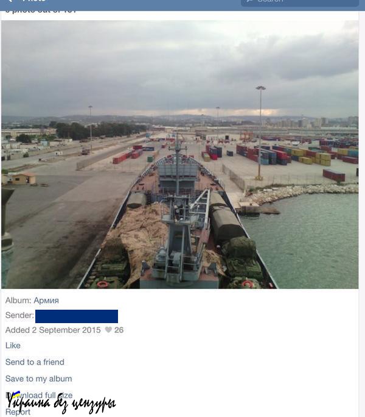Open the redacted sender profile link

[x=77, y=316]
